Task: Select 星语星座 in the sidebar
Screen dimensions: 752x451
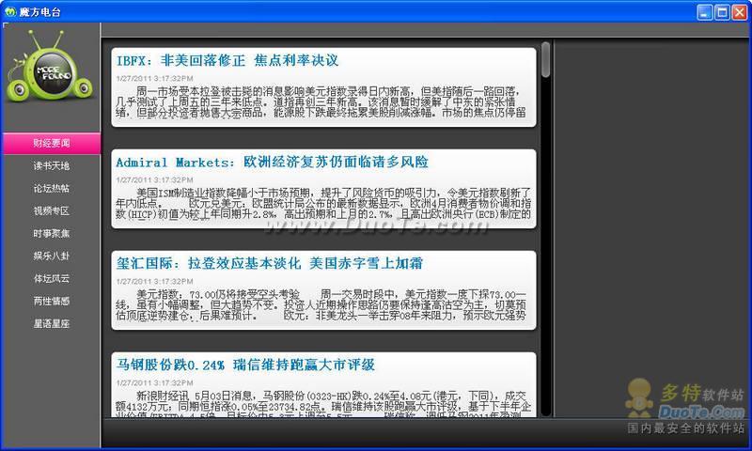Action: pos(51,323)
